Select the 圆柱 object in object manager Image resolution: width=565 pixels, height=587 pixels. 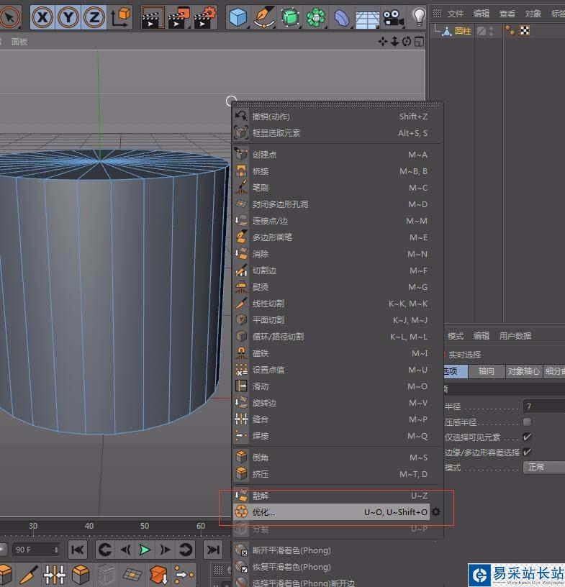point(462,31)
